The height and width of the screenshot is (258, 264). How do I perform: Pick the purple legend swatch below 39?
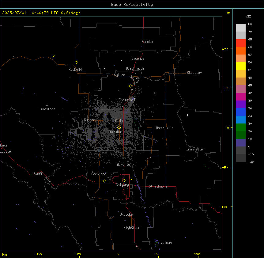241,104
